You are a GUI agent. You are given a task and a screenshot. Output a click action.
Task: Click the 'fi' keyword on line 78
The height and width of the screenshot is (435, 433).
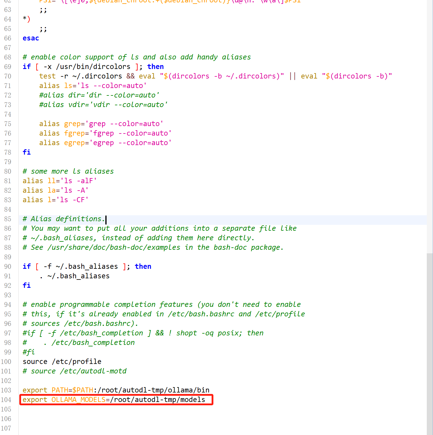point(27,152)
